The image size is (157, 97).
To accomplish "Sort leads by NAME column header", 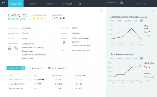I will click(10, 76).
